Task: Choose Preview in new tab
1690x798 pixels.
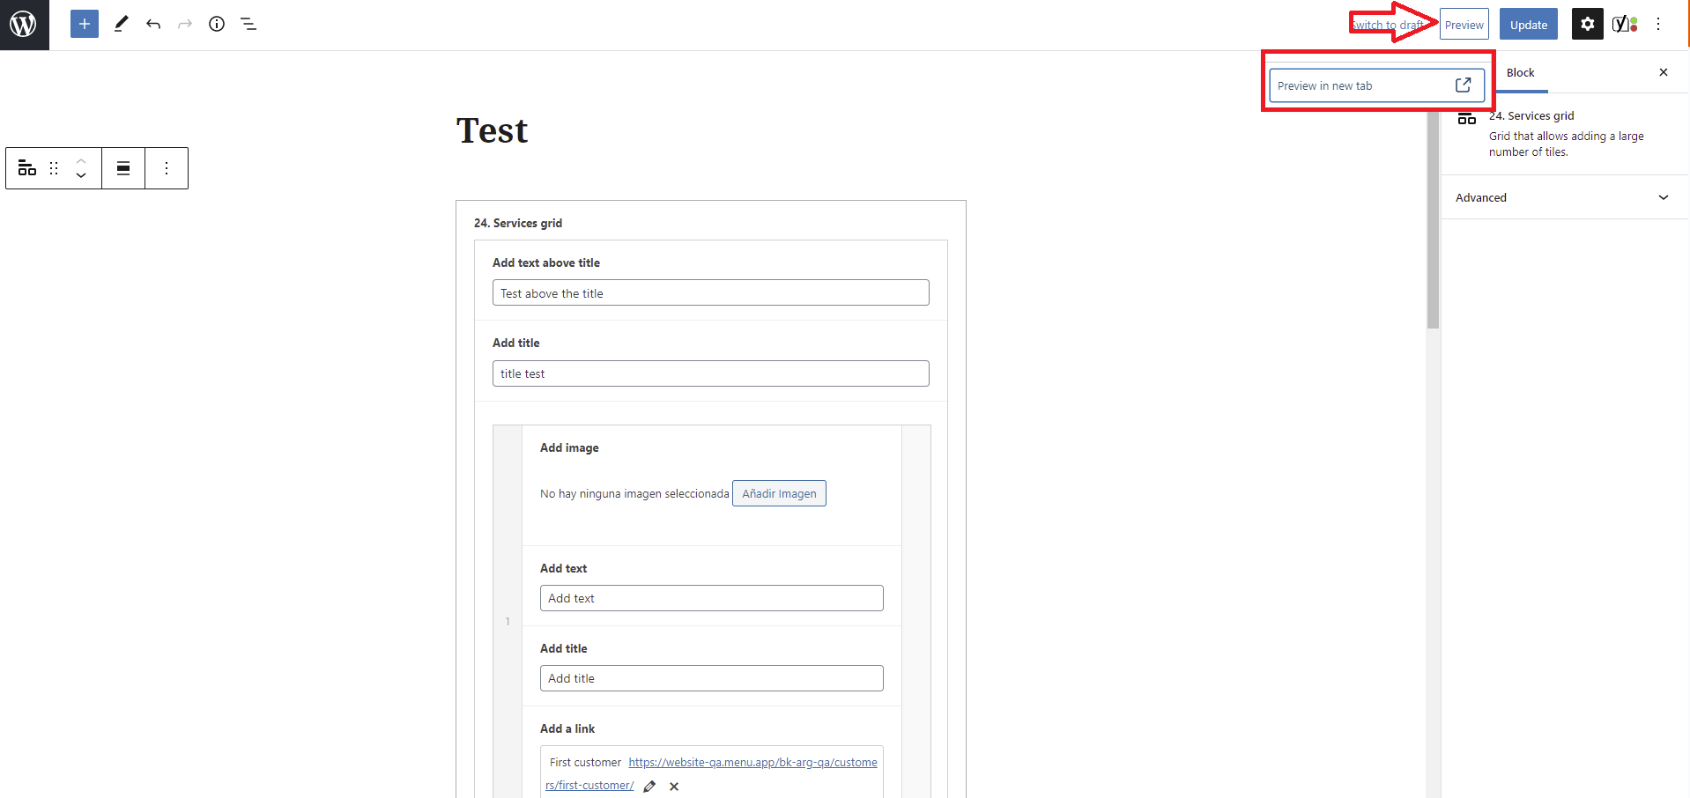Action: 1376,85
